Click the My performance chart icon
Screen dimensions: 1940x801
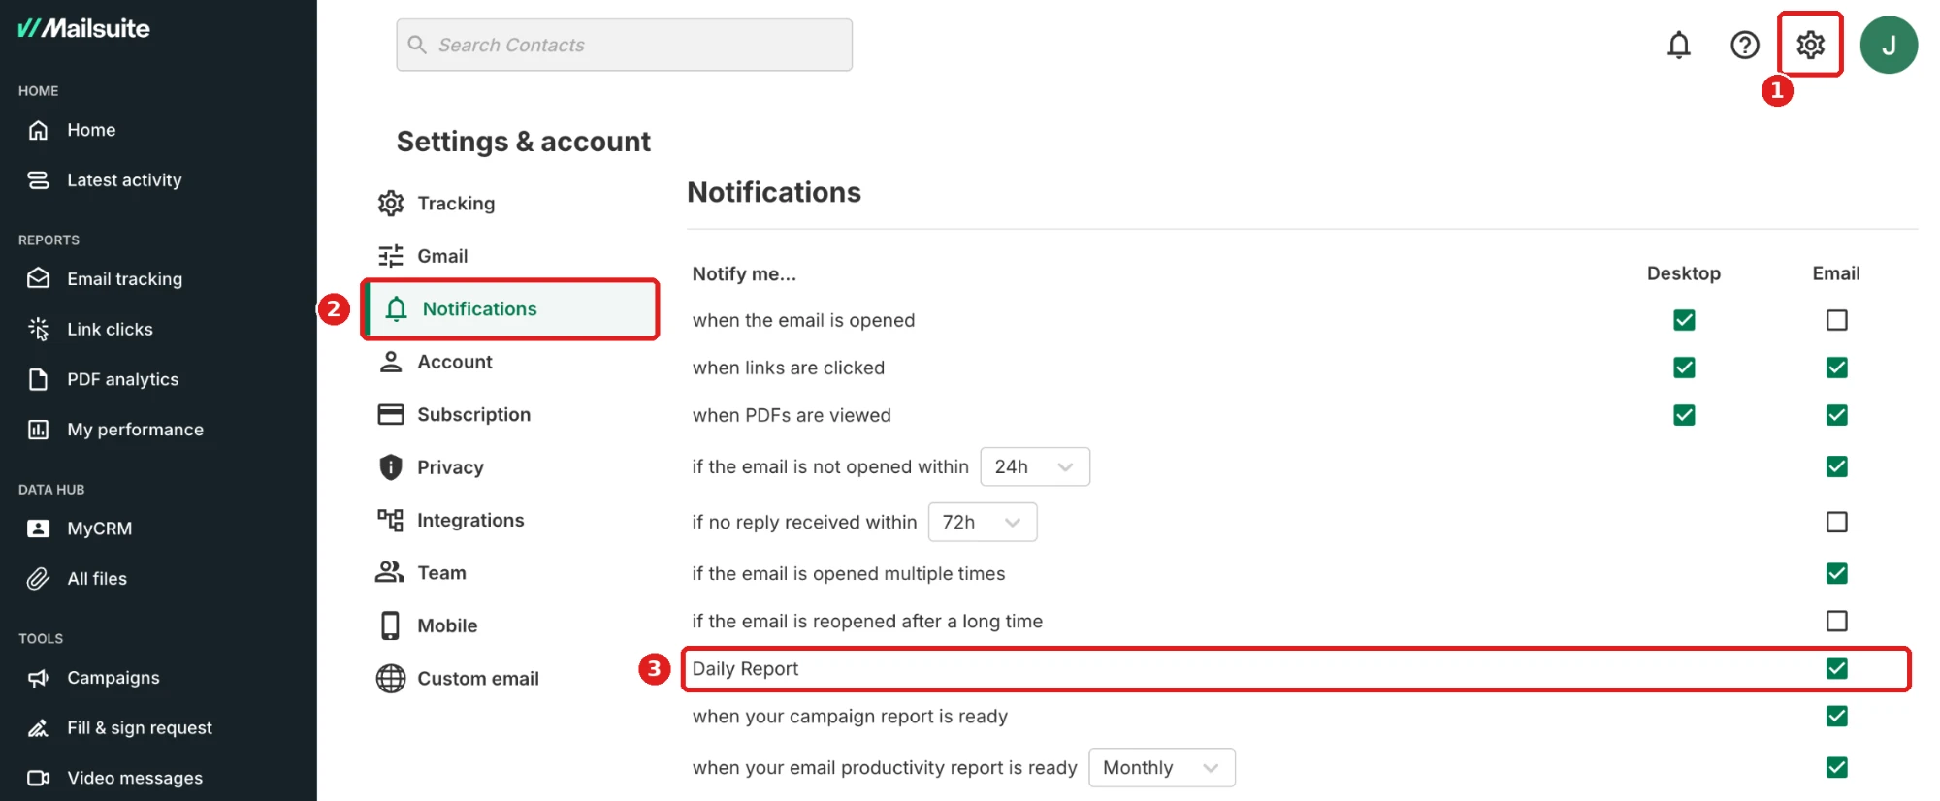click(x=38, y=430)
